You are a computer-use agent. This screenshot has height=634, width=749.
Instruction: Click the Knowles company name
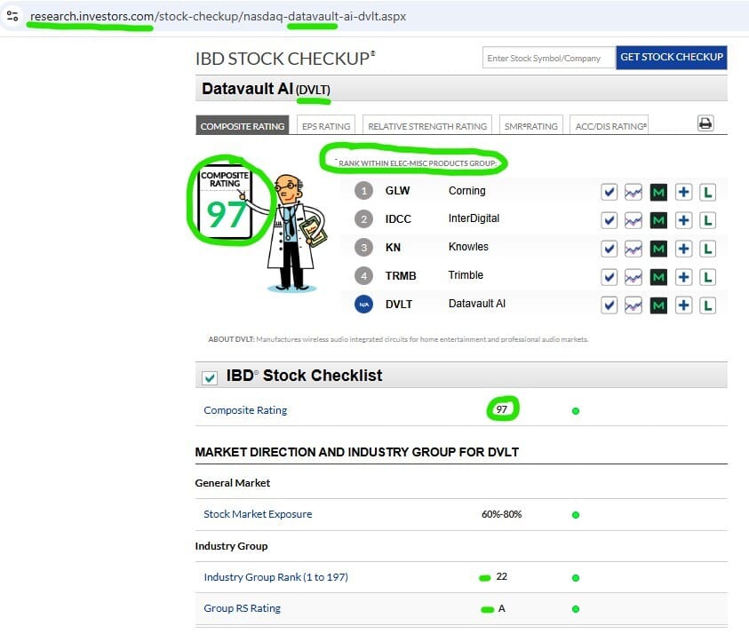pyautogui.click(x=468, y=247)
